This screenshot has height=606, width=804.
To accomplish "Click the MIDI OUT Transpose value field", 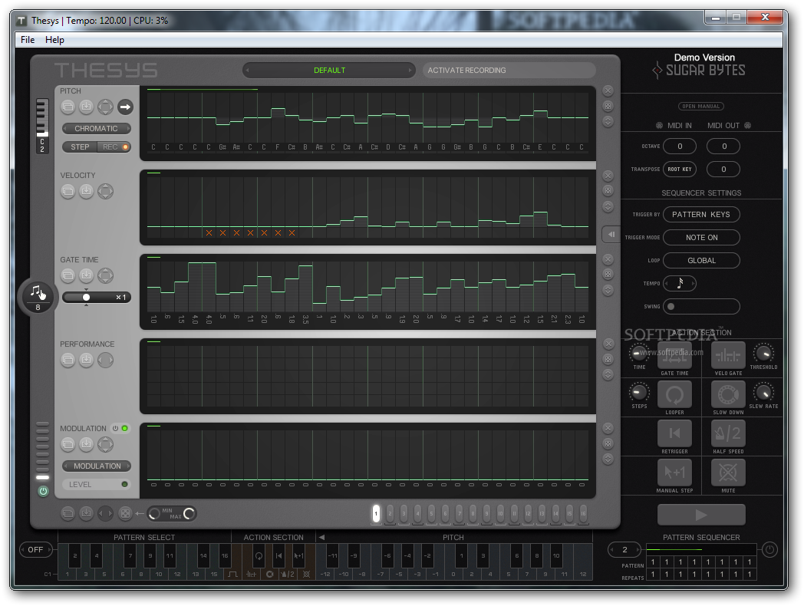I will click(723, 170).
